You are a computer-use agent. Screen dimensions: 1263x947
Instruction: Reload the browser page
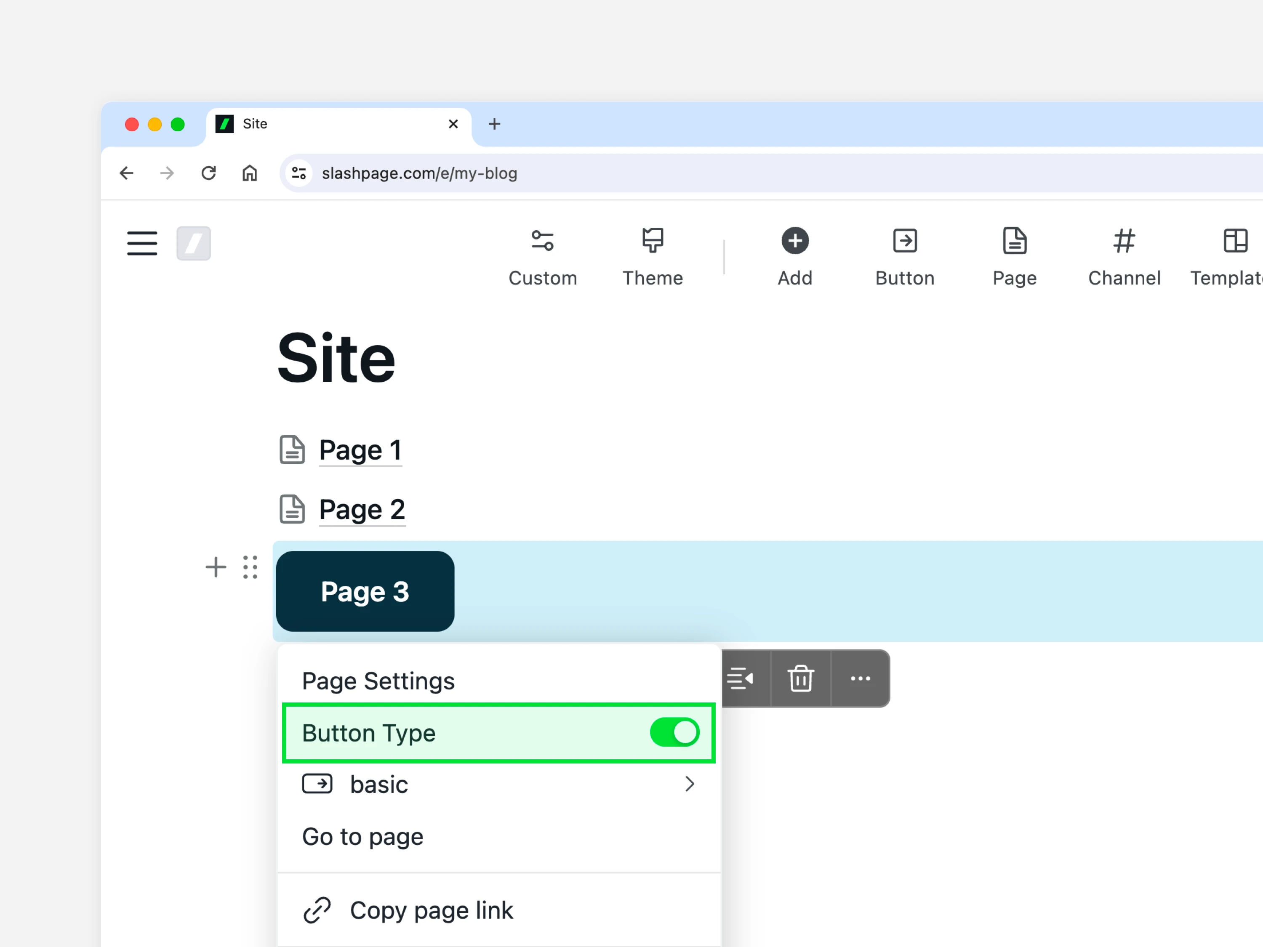[x=208, y=173]
